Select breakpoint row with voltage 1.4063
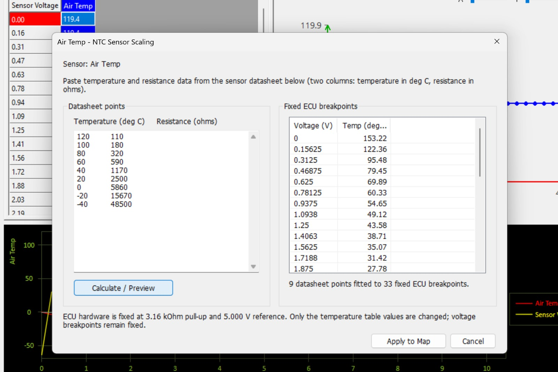The image size is (558, 372). click(x=382, y=236)
